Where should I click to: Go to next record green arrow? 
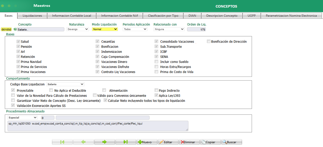pyautogui.click(x=105, y=142)
